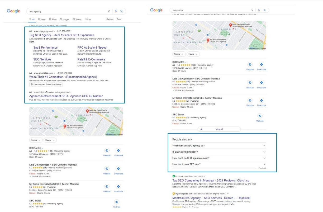Open the Hours filter dropdown on the right page
This screenshot has width=323, height=212.
click(x=193, y=54)
